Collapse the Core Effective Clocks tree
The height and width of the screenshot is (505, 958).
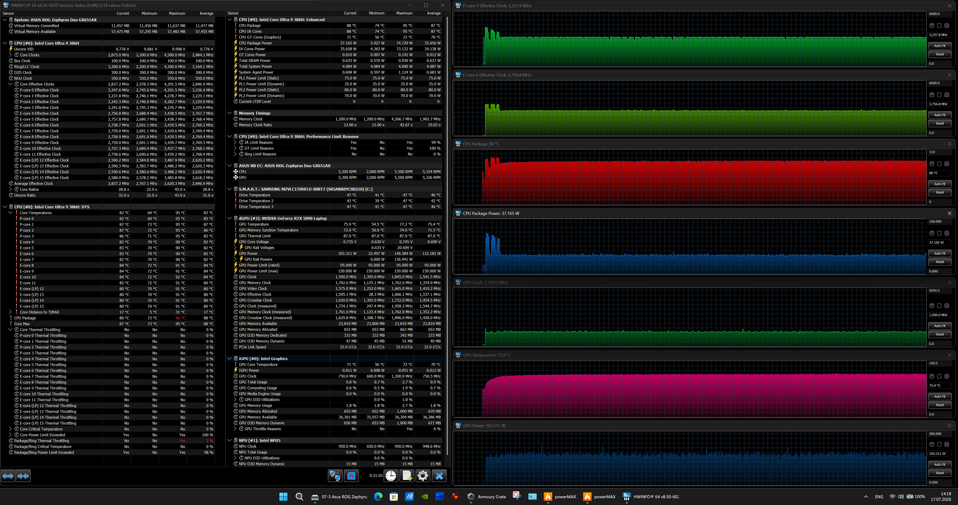point(11,84)
